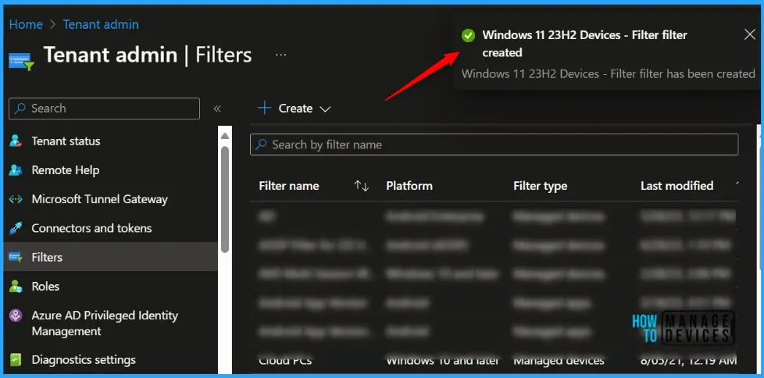Open Diagnostics settings

tap(84, 360)
